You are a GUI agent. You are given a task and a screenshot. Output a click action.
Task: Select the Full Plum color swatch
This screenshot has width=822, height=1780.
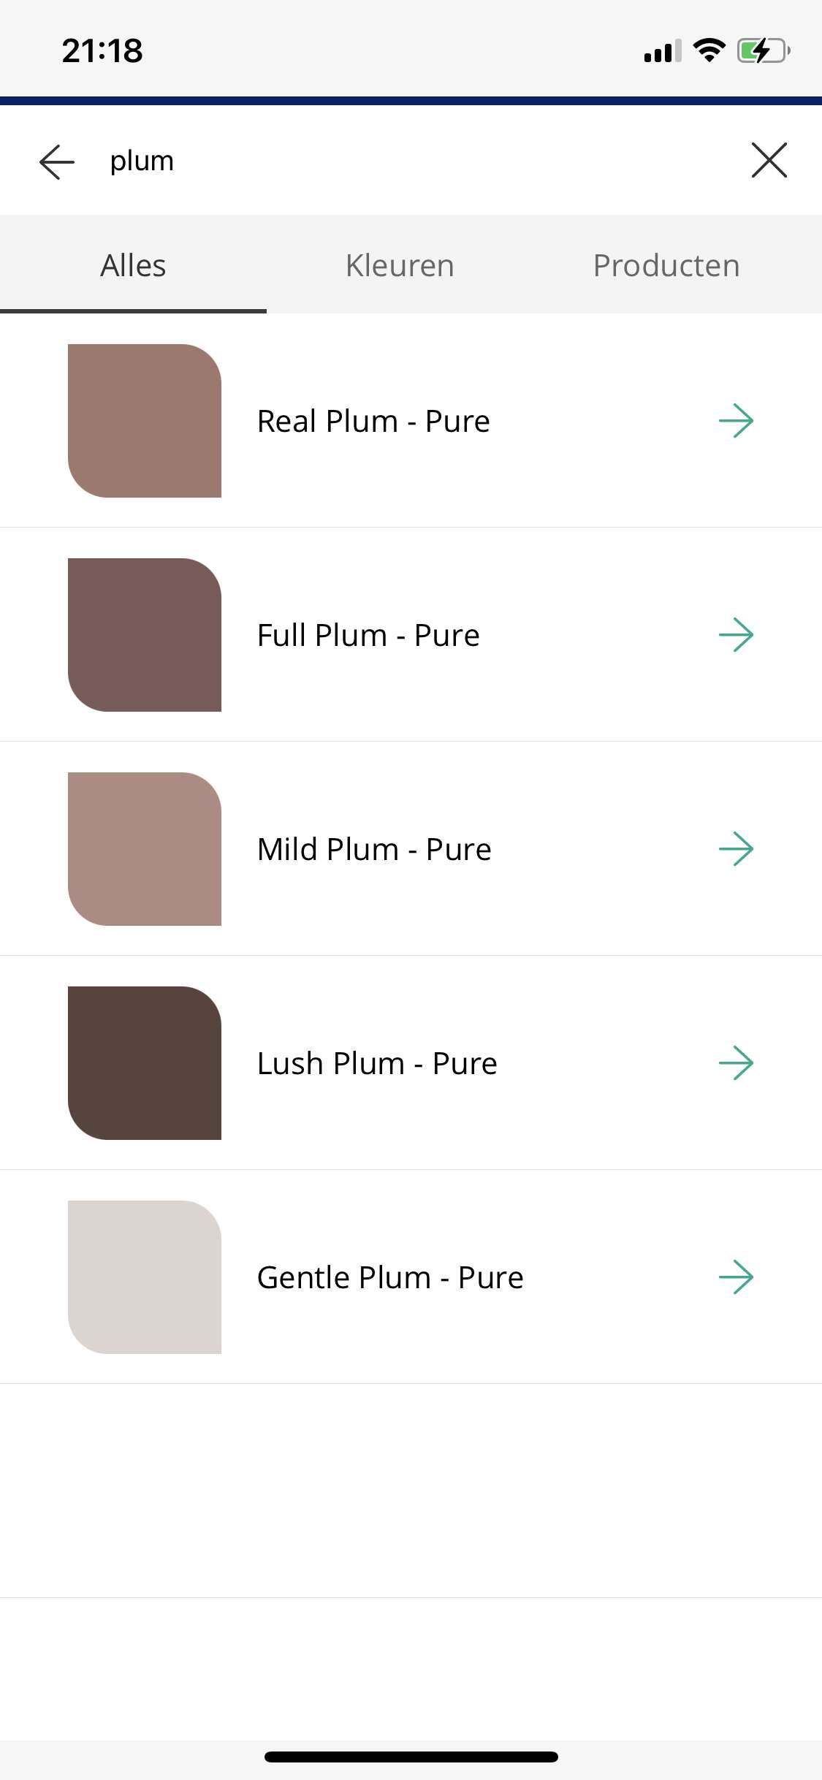pyautogui.click(x=145, y=635)
